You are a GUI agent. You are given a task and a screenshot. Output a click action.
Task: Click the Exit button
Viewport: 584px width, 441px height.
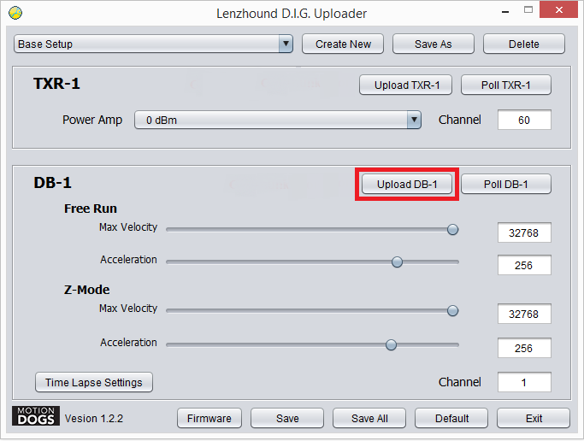534,418
